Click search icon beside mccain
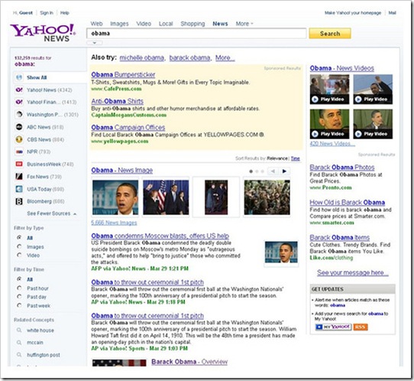Screen dimensions: 414x381 (19, 343)
